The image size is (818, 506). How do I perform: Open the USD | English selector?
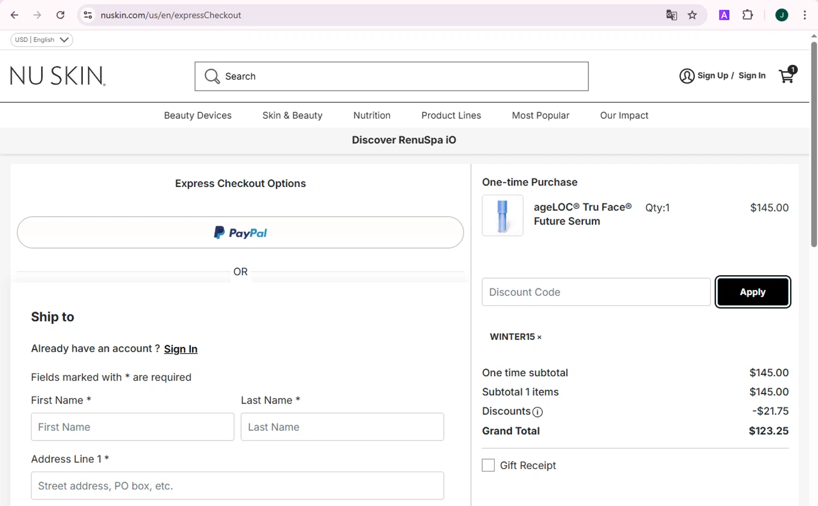pyautogui.click(x=42, y=40)
